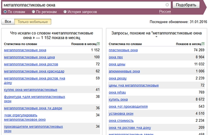Open the металлопластиковые окна краснодар link
The height and width of the screenshot is (135, 213).
[34, 71]
